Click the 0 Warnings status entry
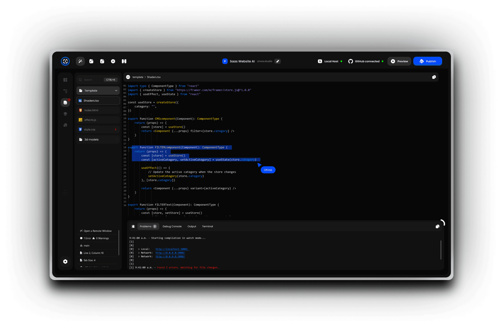Viewport: 501px width, 328px height. click(x=101, y=238)
